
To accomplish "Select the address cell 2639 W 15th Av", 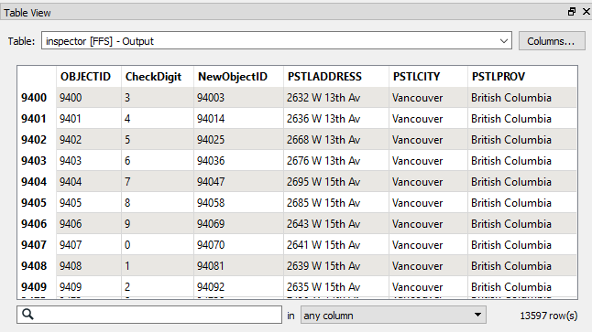I will 336,266.
